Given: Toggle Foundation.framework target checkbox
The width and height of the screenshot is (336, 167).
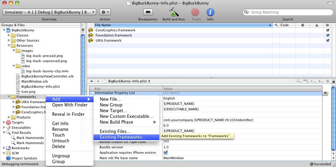Looking at the screenshot, I should coord(328,35).
